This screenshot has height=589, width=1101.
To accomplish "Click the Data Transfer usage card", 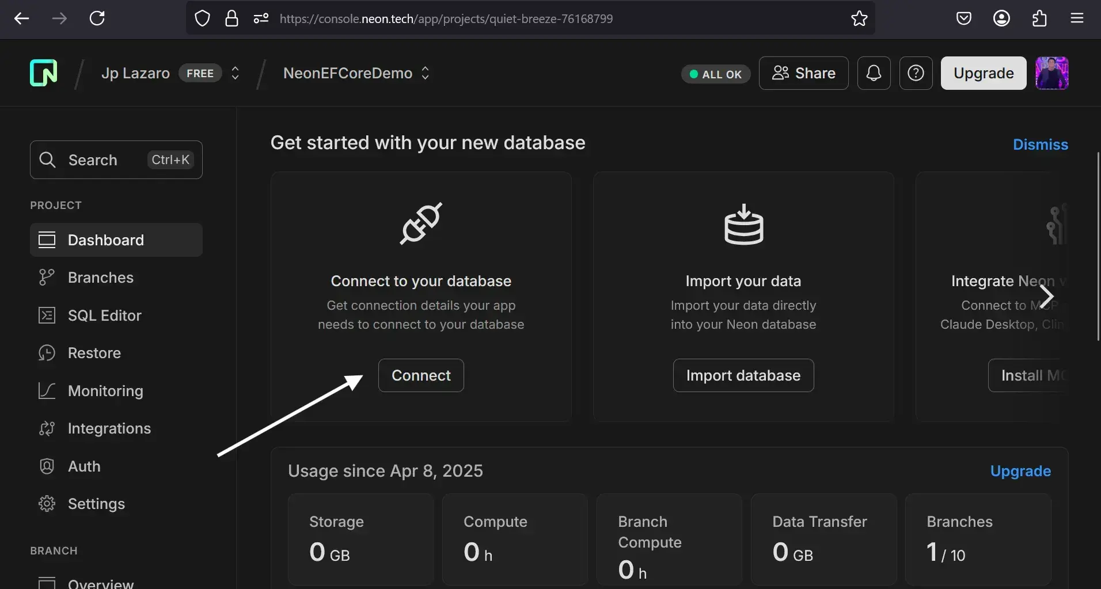I will coord(823,539).
